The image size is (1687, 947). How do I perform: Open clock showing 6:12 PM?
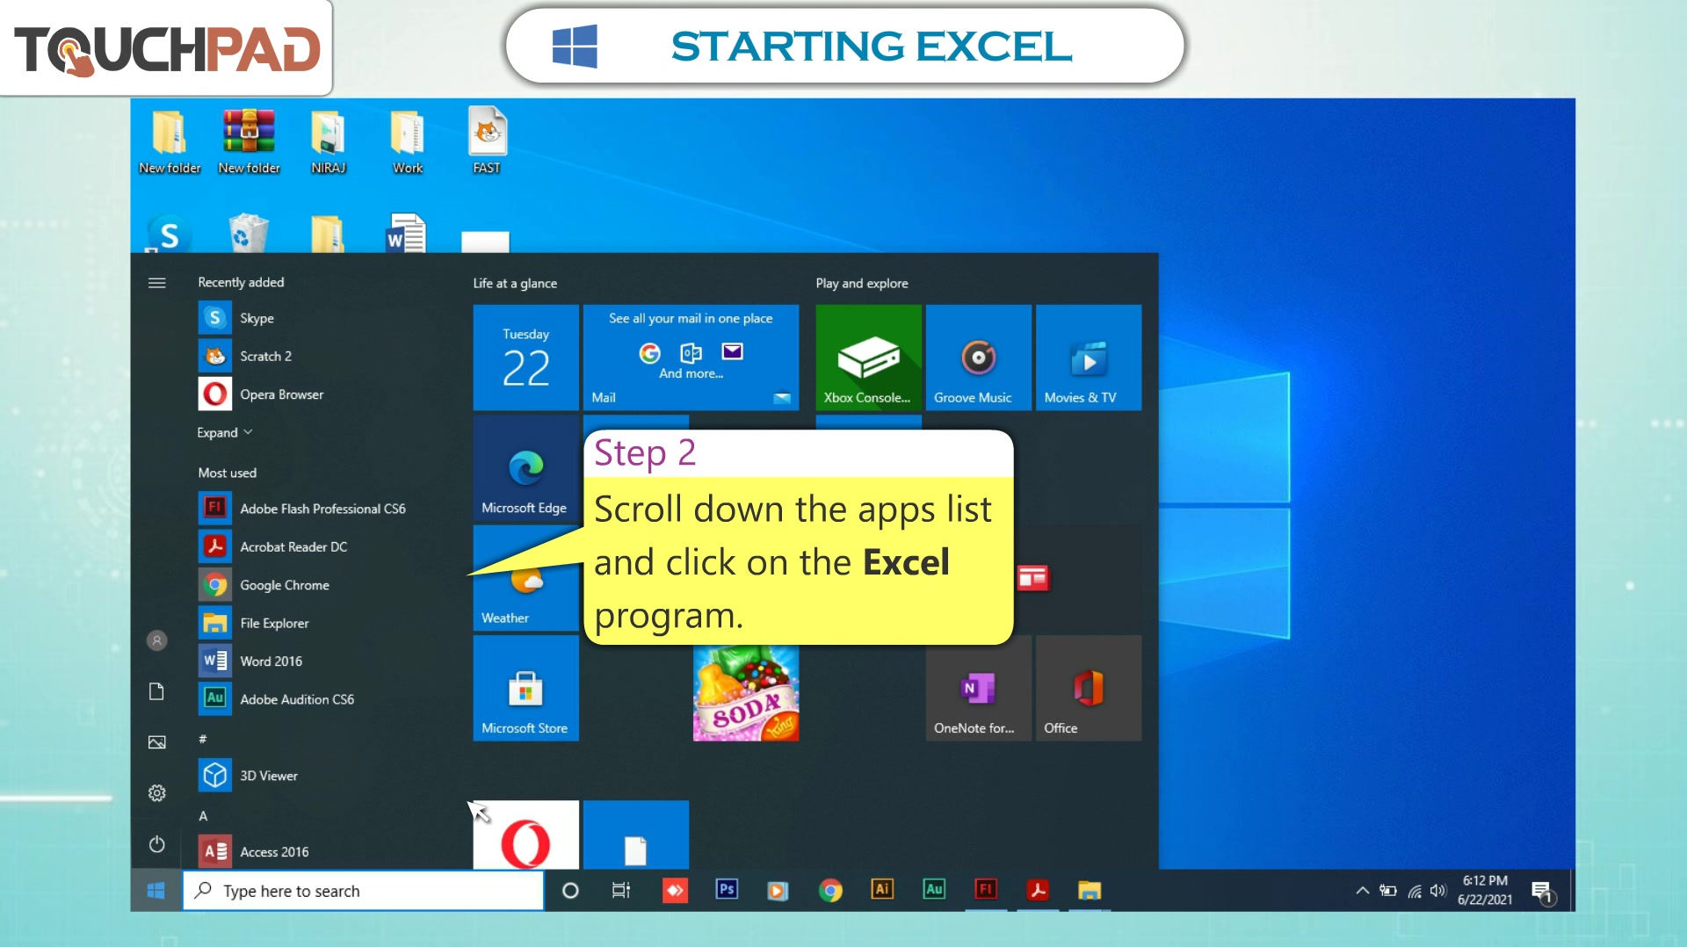pos(1485,890)
